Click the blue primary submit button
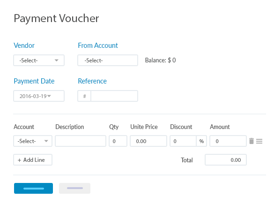Screen dimensions: 274x205 click(x=33, y=189)
